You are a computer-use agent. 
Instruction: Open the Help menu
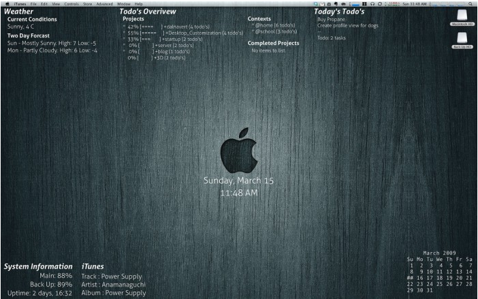(x=139, y=4)
